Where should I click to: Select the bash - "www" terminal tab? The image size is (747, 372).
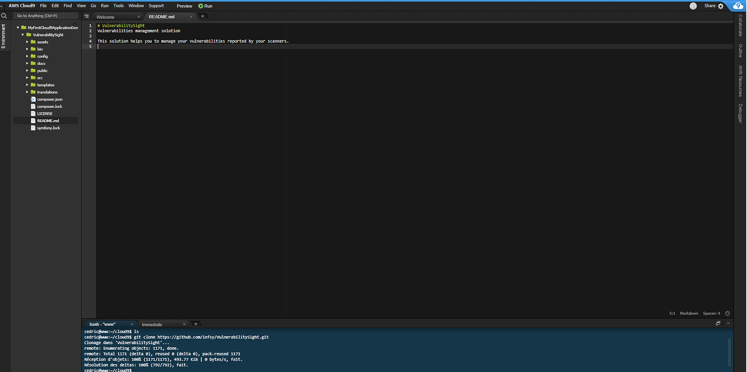110,324
